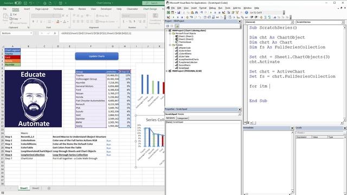
Task: Click the Find binoculars icon in VBA toolbar
Action: point(196,12)
